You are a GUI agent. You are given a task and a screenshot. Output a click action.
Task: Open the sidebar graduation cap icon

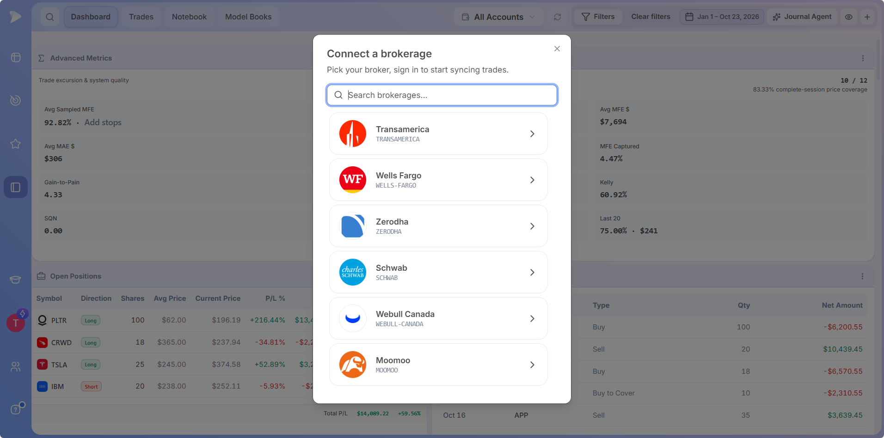(16, 280)
